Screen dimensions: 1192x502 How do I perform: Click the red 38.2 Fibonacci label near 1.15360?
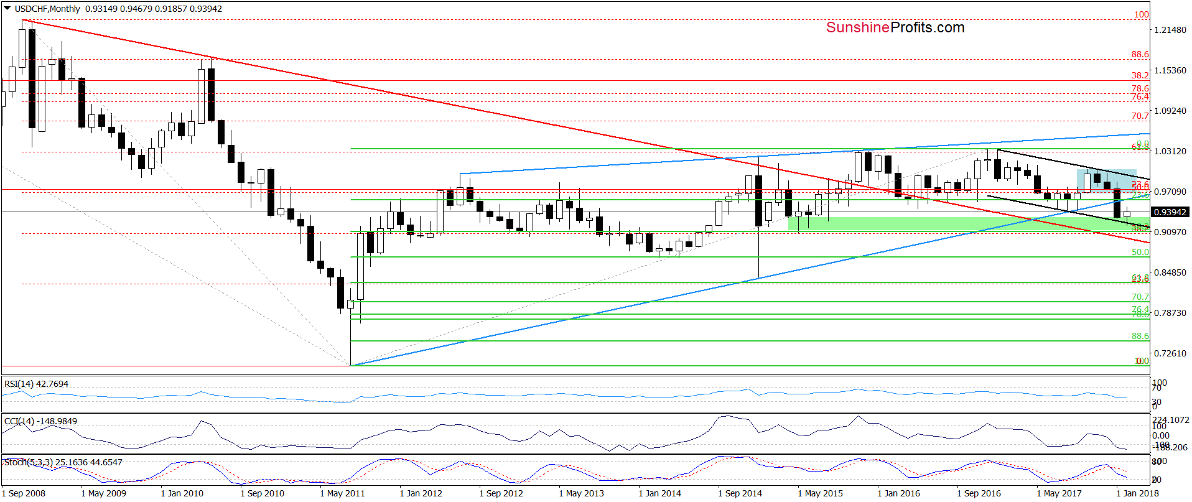[x=1140, y=75]
